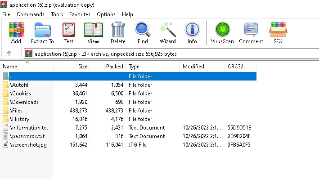This screenshot has height=179, width=319.
Task: Sort by the Size column header
Action: pos(72,67)
